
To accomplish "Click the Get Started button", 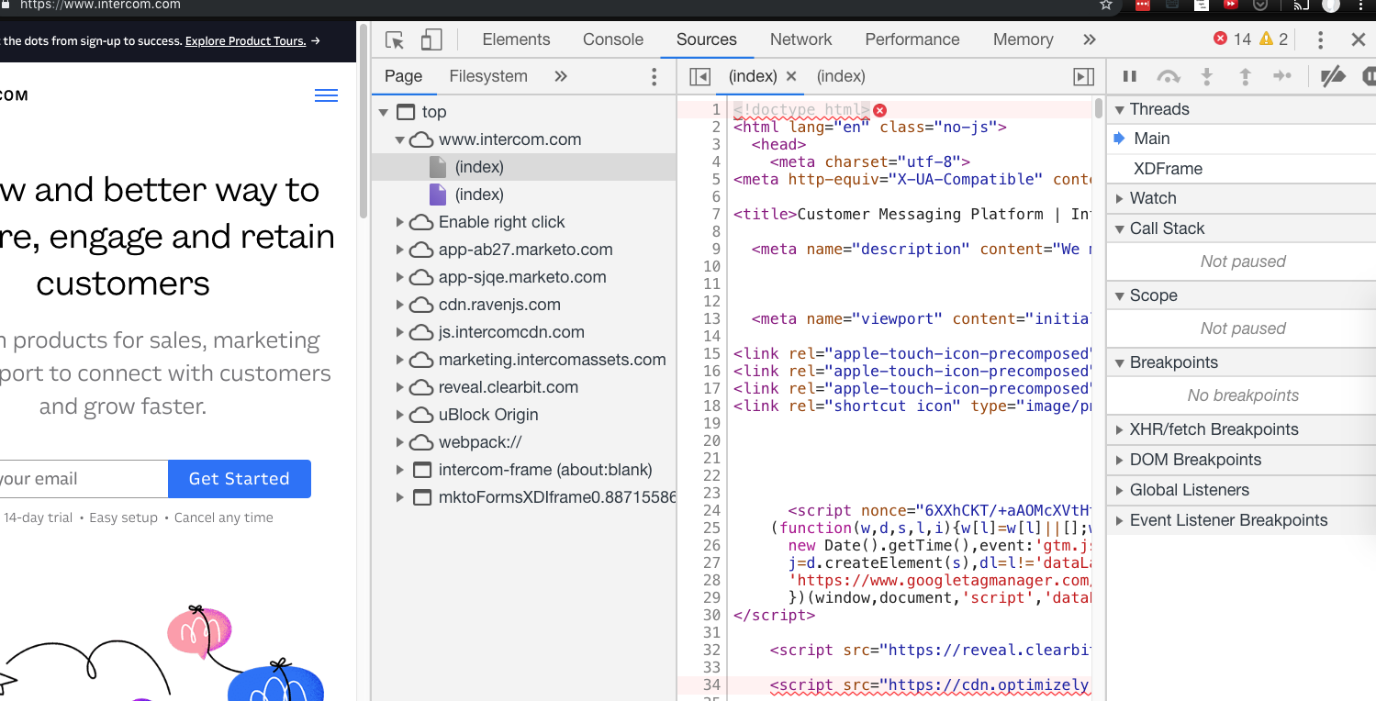I will (x=240, y=479).
